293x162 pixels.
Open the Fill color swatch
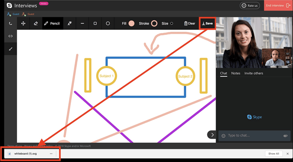pyautogui.click(x=132, y=23)
